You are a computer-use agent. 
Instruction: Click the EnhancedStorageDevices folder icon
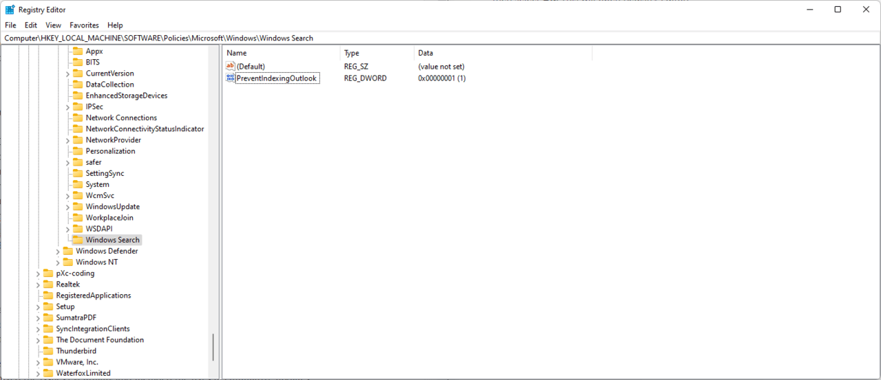tap(77, 96)
